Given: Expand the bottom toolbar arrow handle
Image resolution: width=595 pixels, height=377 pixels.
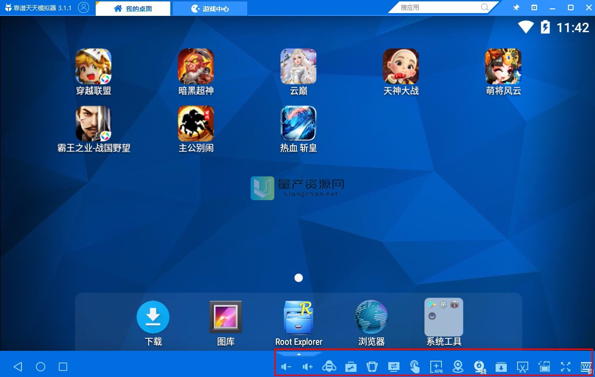Looking at the screenshot, I should coord(299,355).
